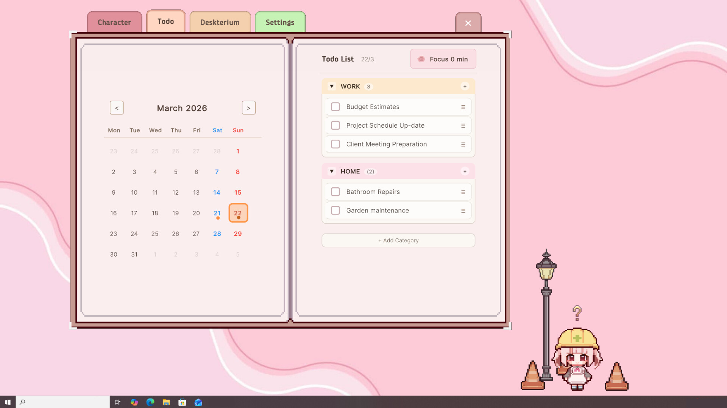The height and width of the screenshot is (408, 727).
Task: Click the plus icon in HOME category header
Action: (x=465, y=172)
